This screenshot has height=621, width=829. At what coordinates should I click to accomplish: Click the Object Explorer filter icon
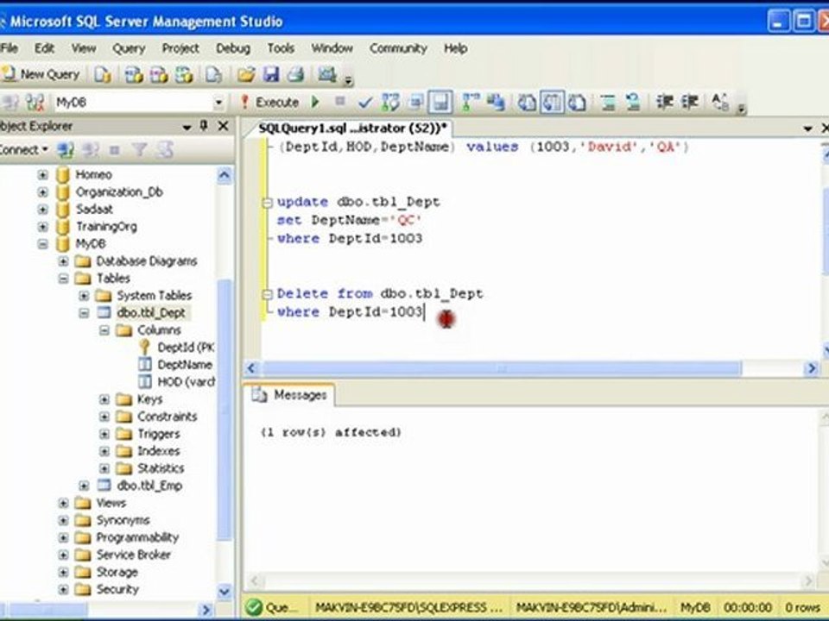pos(140,150)
